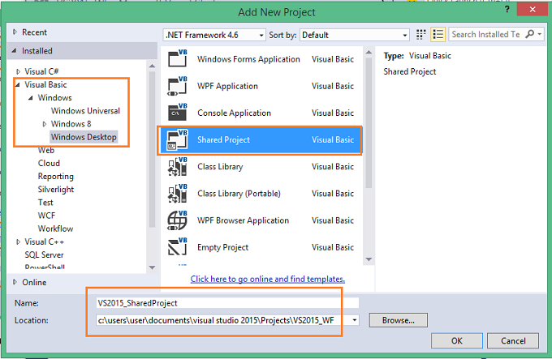This screenshot has width=552, height=359.
Task: Select the Silverlight category
Action: tap(56, 190)
